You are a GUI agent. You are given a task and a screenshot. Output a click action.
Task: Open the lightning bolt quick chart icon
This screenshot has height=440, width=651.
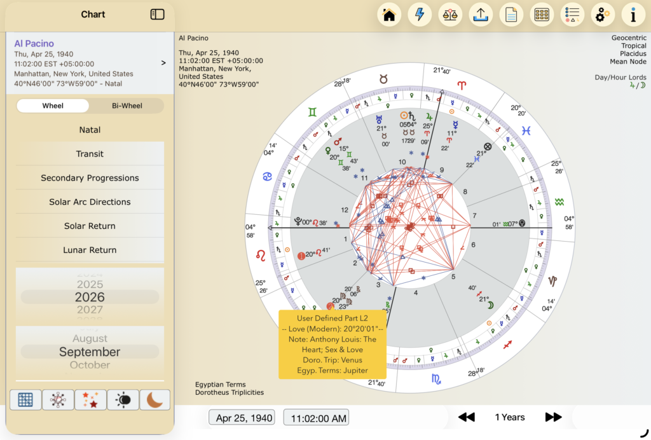click(420, 15)
